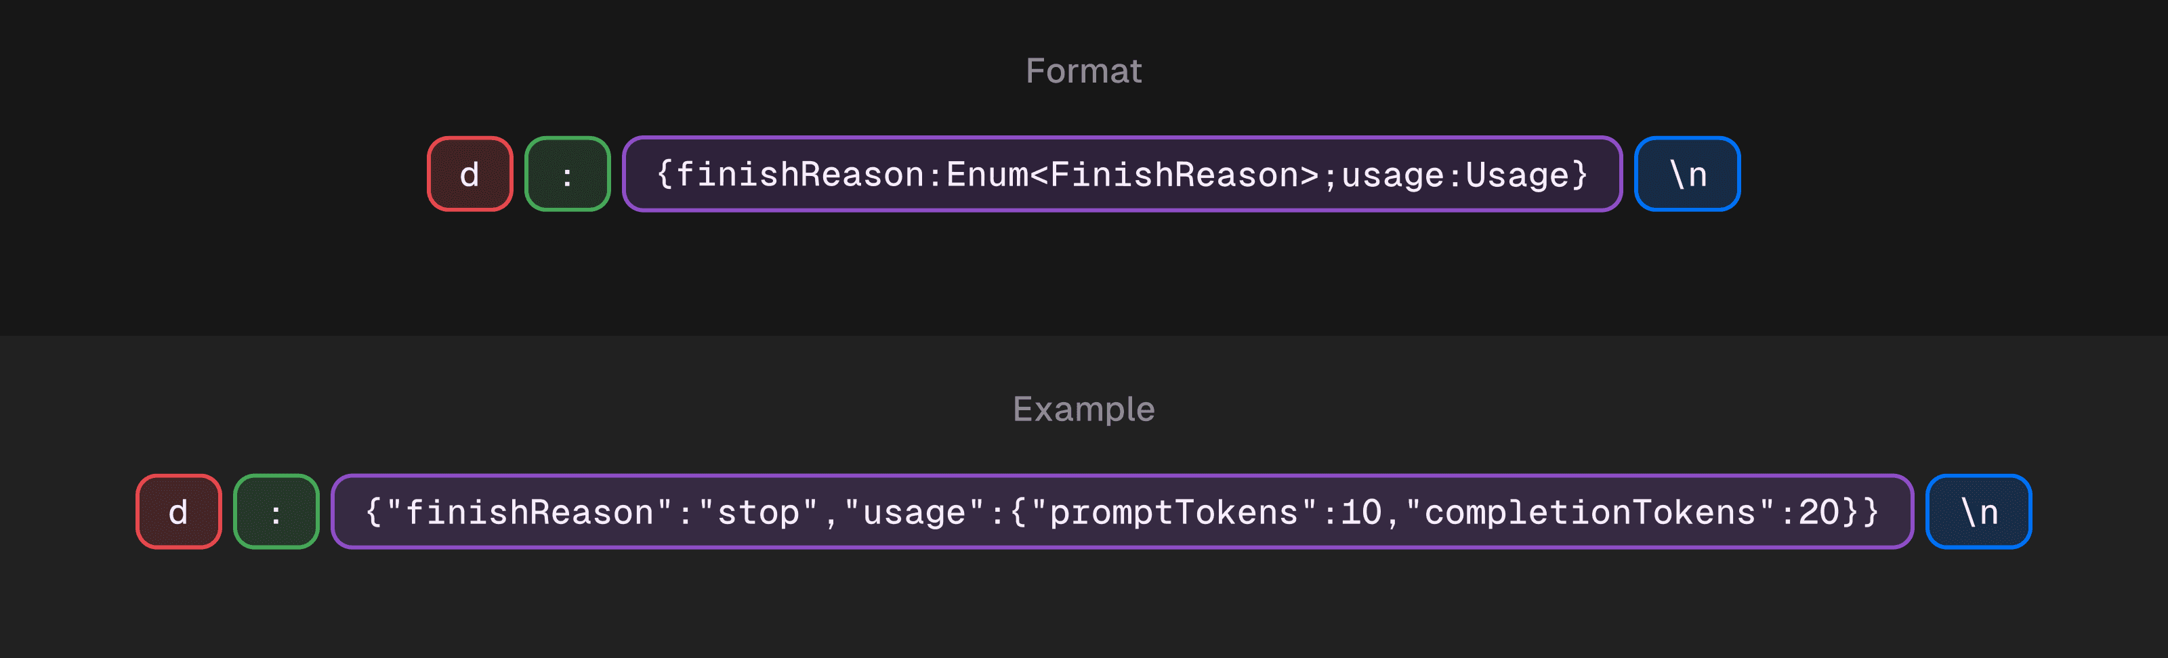Click the 'Usage' type in Format box
The height and width of the screenshot is (658, 2168).
1517,175
